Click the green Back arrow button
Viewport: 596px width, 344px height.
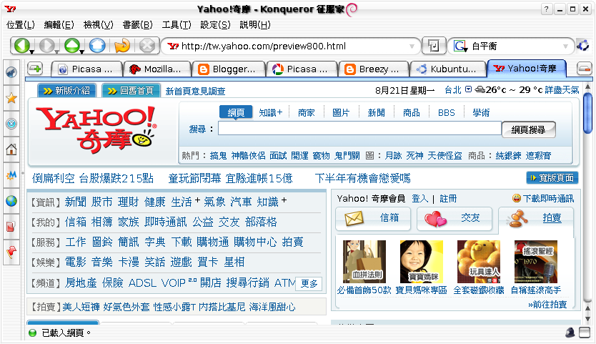21,46
